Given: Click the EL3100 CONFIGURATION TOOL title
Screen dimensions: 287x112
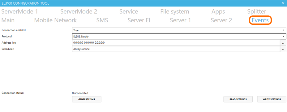Looking at the screenshot, I should [x=25, y=3].
